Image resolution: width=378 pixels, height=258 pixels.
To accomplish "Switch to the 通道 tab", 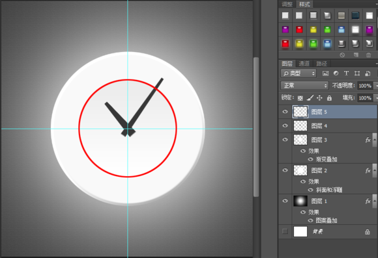I will click(x=304, y=64).
